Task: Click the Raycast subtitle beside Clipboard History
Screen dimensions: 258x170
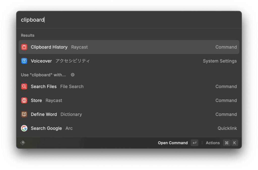Action: pyautogui.click(x=79, y=47)
